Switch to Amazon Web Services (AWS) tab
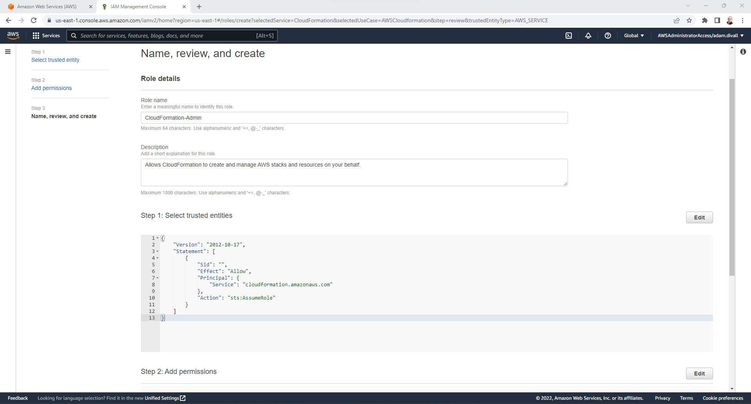 pyautogui.click(x=47, y=7)
